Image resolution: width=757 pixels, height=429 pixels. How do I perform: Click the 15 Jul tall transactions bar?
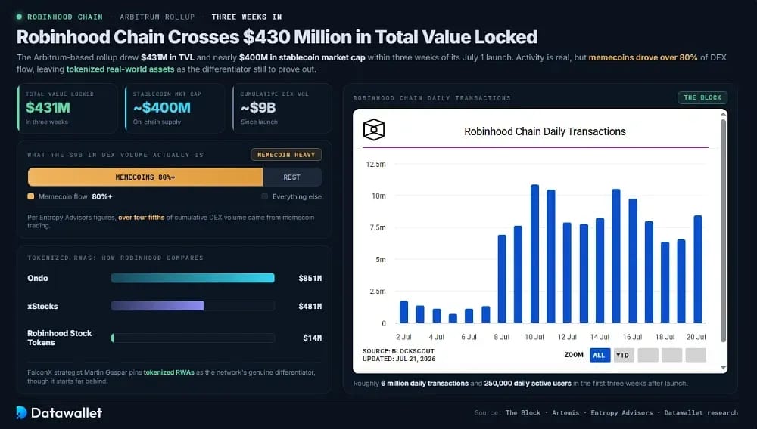(616, 256)
